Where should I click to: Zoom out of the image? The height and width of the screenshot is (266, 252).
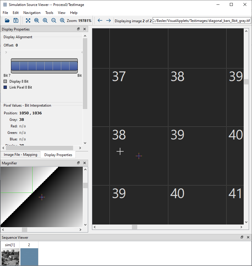pyautogui.click(x=54, y=20)
